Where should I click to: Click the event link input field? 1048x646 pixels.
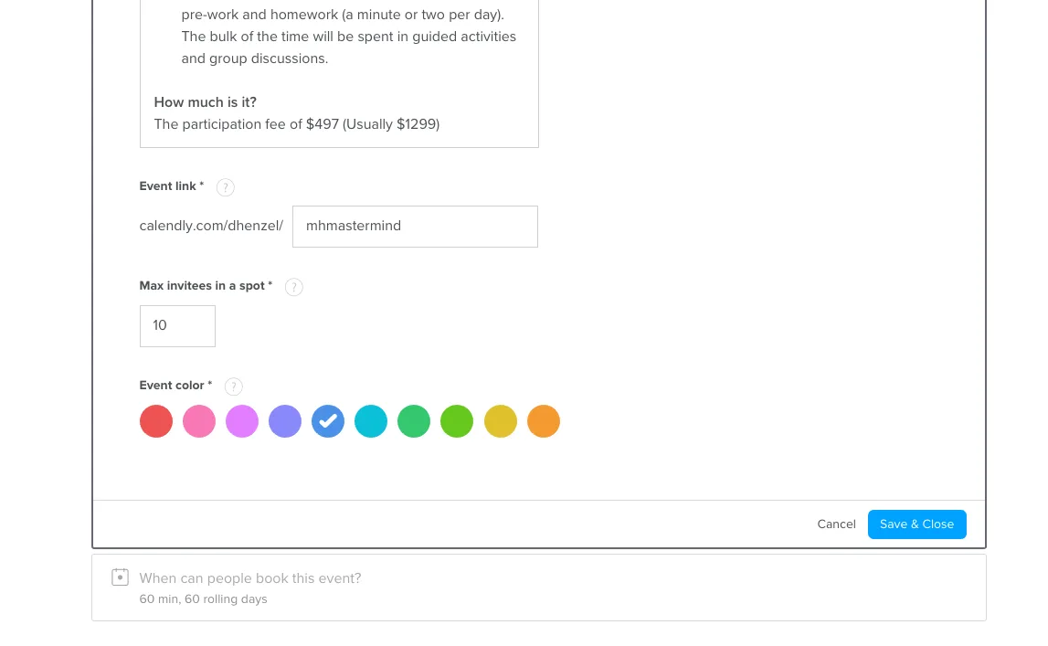(415, 226)
